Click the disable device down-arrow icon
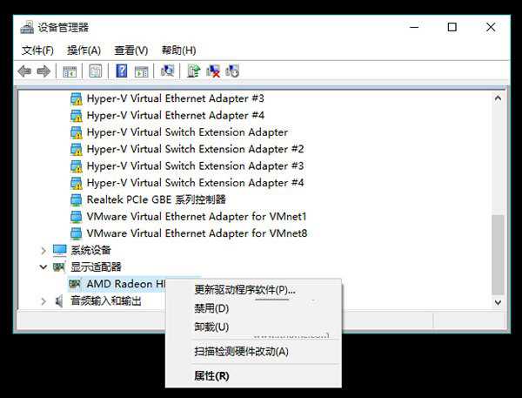Image resolution: width=522 pixels, height=398 pixels. pyautogui.click(x=232, y=71)
